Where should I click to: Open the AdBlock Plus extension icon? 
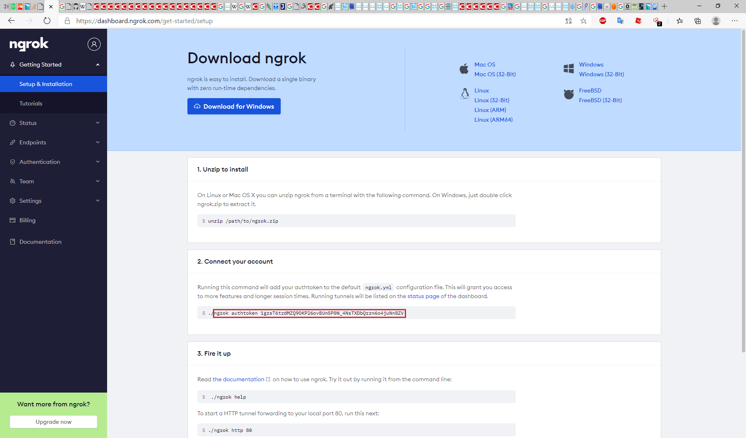click(603, 21)
